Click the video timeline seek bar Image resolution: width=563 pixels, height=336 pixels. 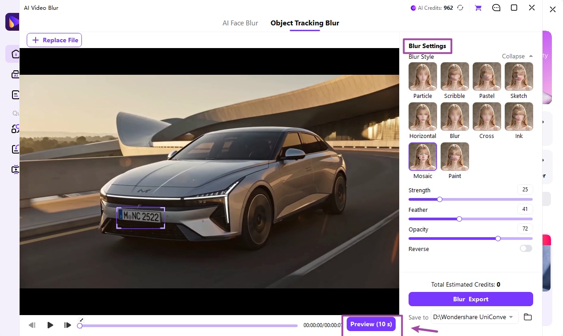(x=188, y=326)
